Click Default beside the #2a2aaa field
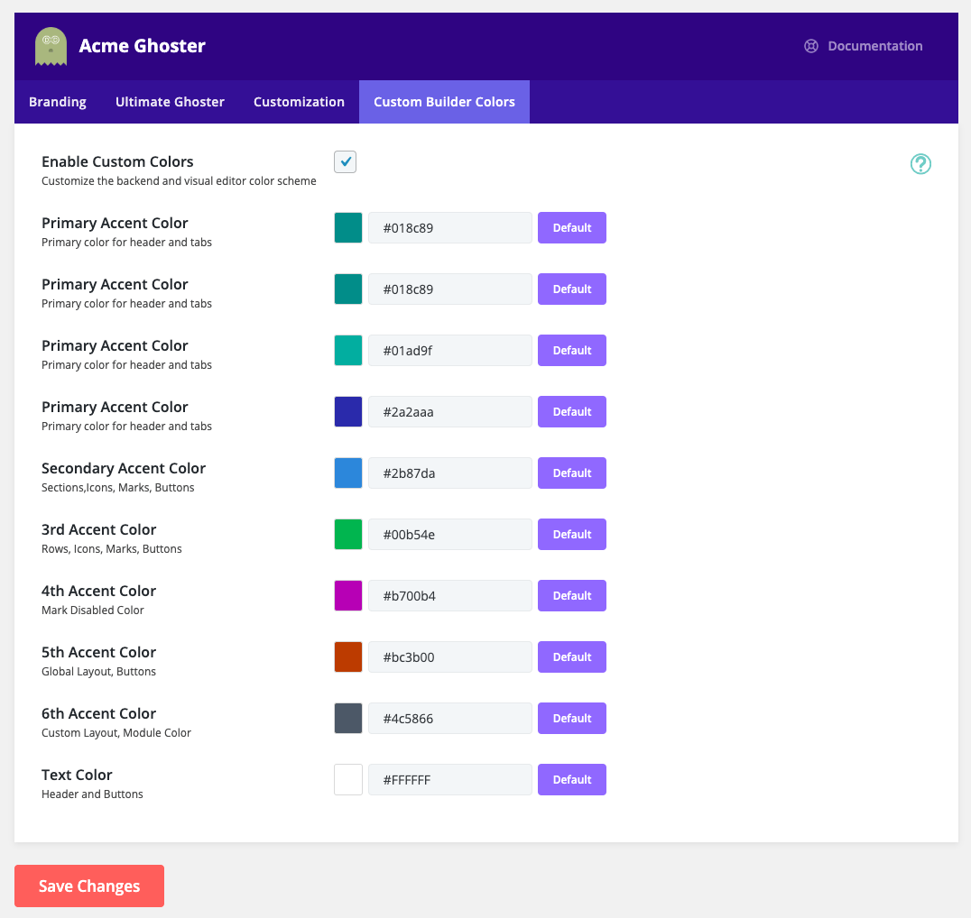Screen dimensions: 971x918 [x=571, y=411]
